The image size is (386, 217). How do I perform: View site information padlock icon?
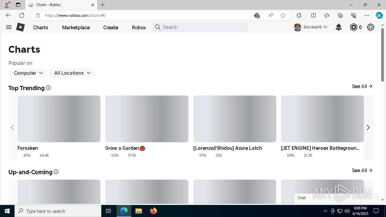(38, 15)
